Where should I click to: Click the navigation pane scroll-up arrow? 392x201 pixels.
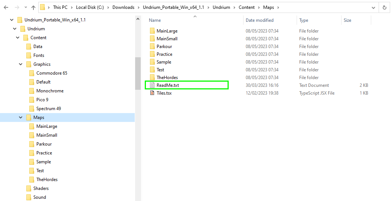tap(138, 19)
